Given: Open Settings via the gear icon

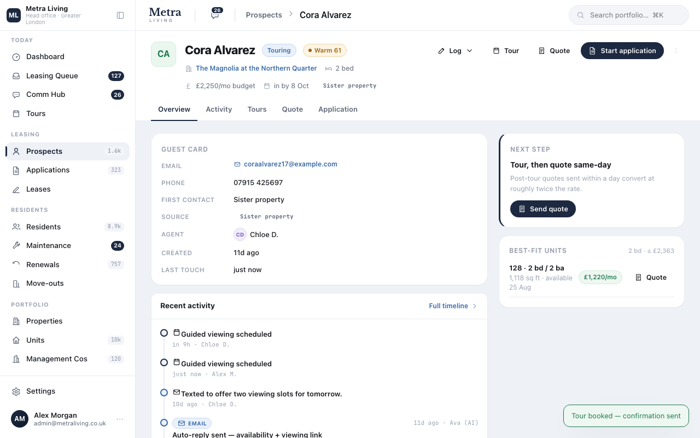Looking at the screenshot, I should click(16, 391).
